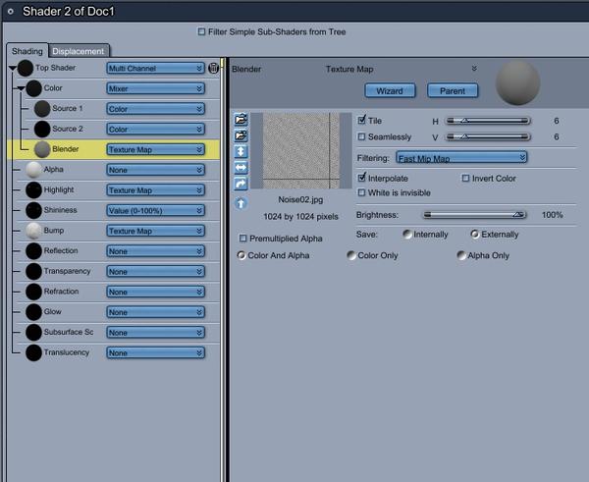Flip the texture vertically
Viewport: 589px width, 482px height.
coord(241,151)
